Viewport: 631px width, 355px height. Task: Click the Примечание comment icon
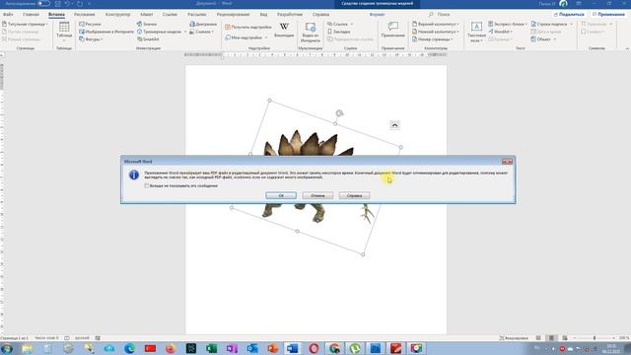[x=392, y=30]
